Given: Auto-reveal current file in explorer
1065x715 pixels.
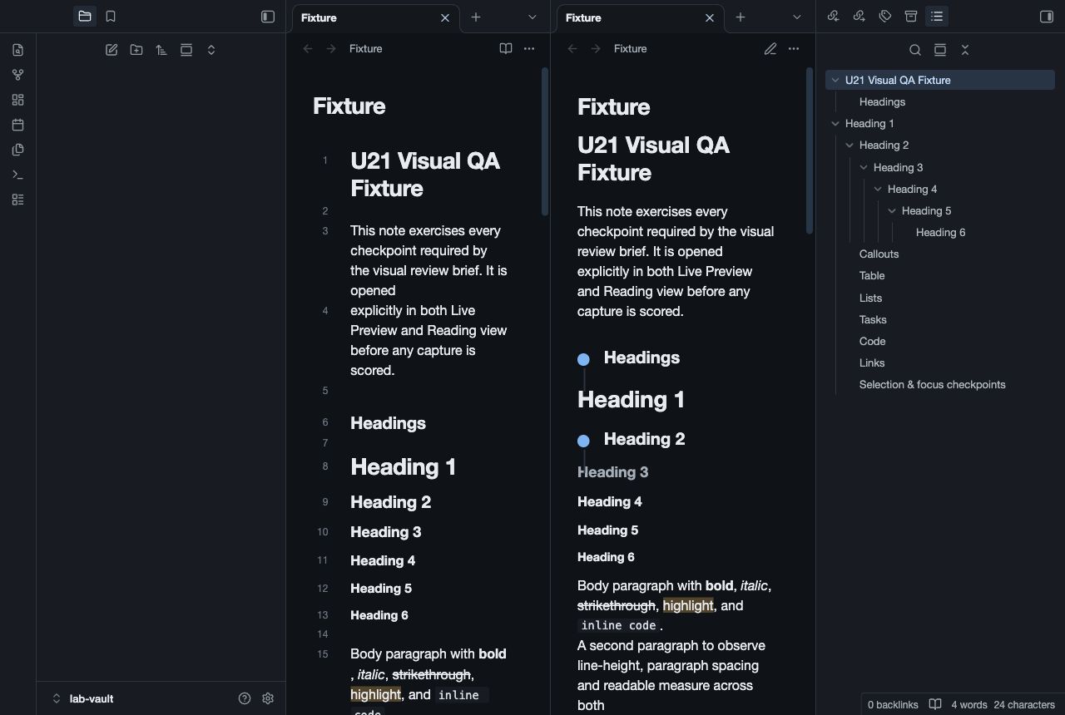Looking at the screenshot, I should click(186, 50).
